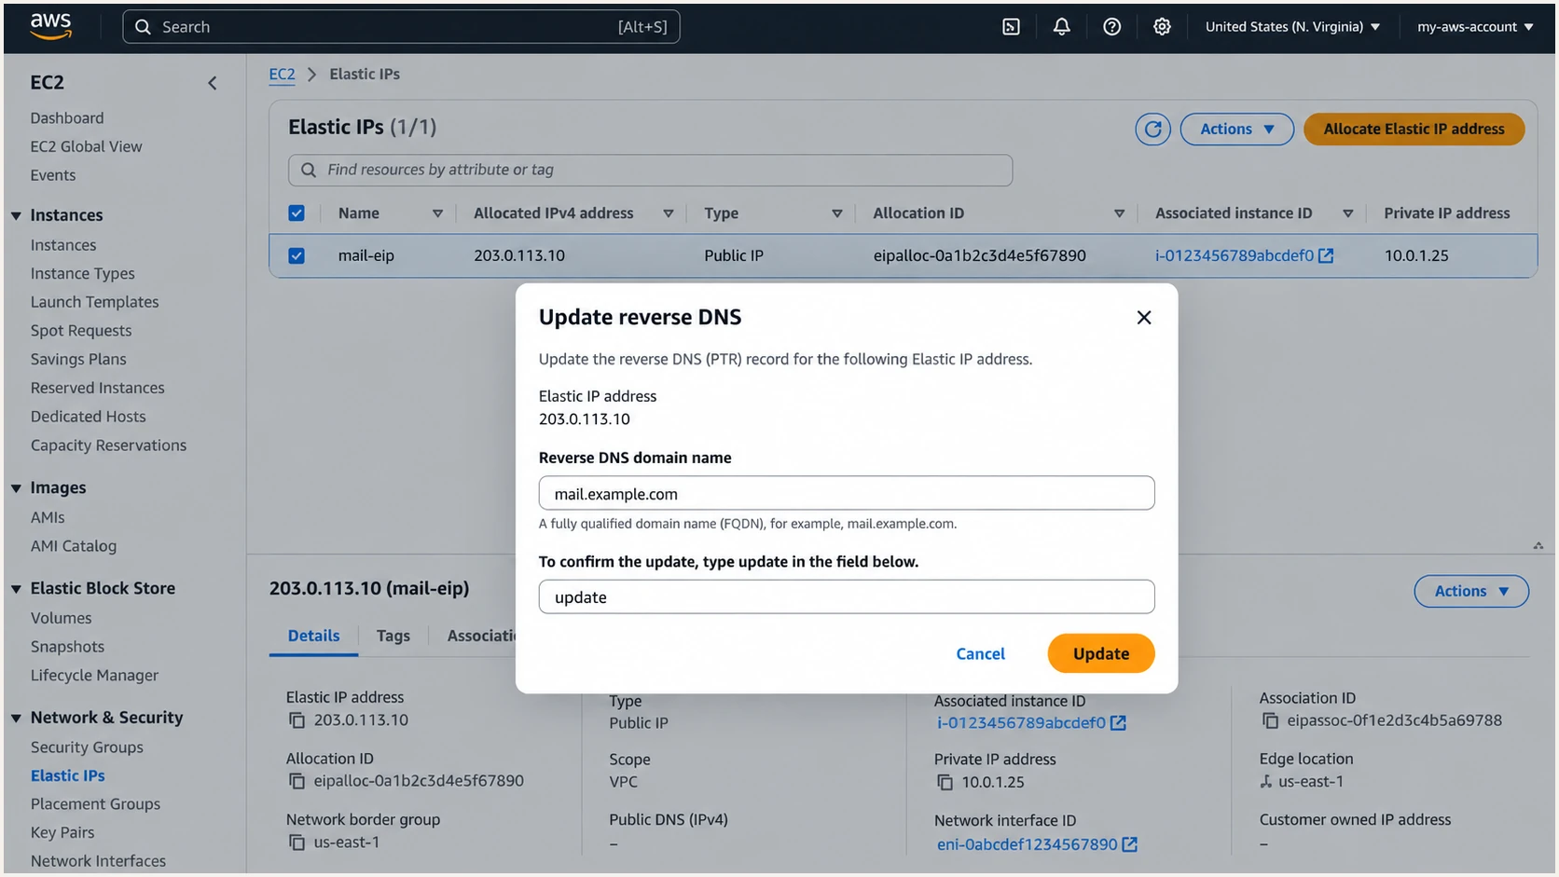Focus the Find resources filter field
The image size is (1559, 877).
pyautogui.click(x=650, y=170)
